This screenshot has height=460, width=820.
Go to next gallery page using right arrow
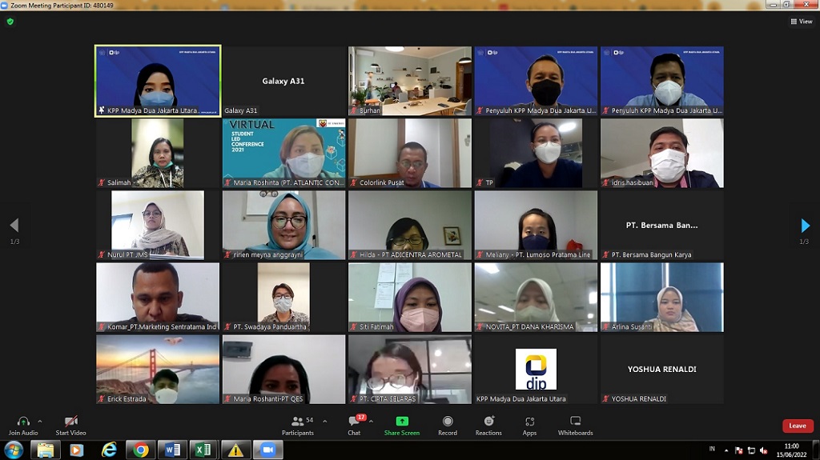pos(805,226)
